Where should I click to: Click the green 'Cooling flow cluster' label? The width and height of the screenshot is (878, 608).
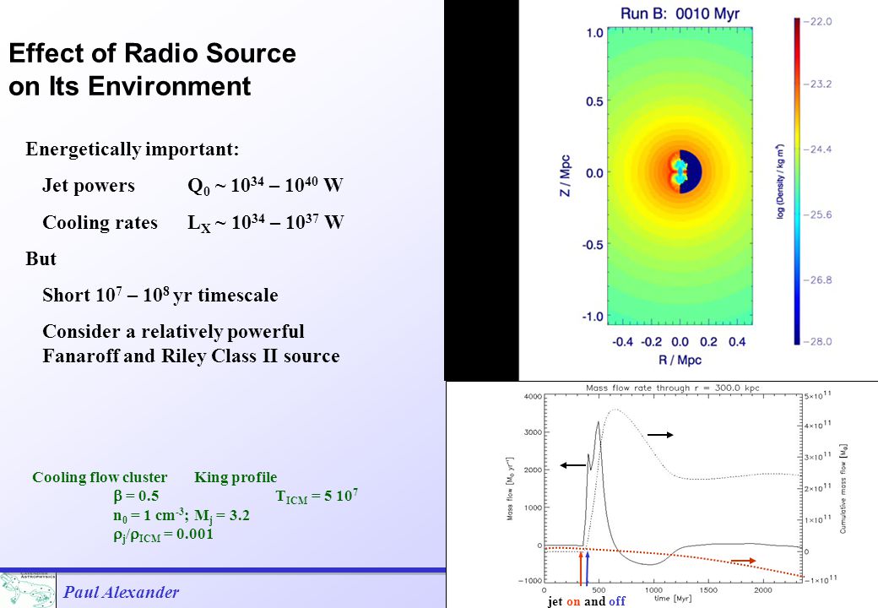pos(100,477)
